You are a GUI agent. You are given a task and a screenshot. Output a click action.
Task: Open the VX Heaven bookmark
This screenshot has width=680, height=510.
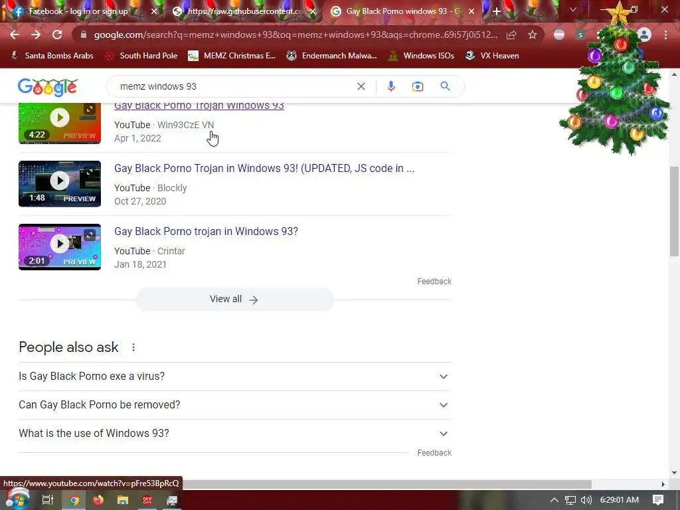[492, 56]
